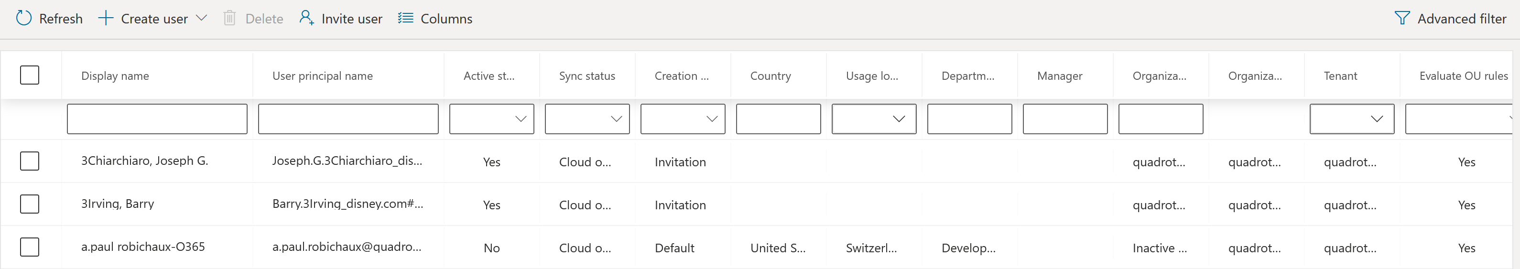Select the checkbox for 3Chiarchiaro, Joseph G.
1520x269 pixels.
click(30, 161)
